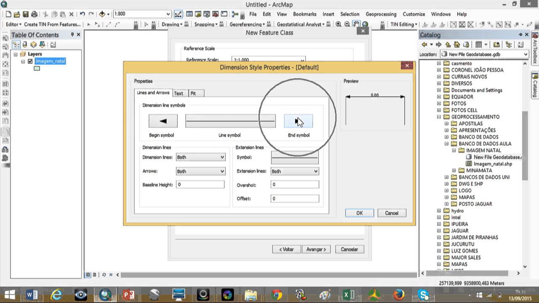Expand the CURRAIS NOVOS folder

point(439,77)
